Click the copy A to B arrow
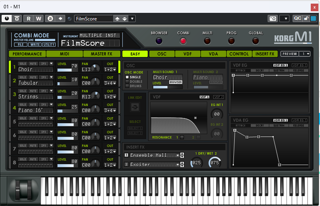This screenshot has width=320, height=206. pyautogui.click(x=60, y=18)
